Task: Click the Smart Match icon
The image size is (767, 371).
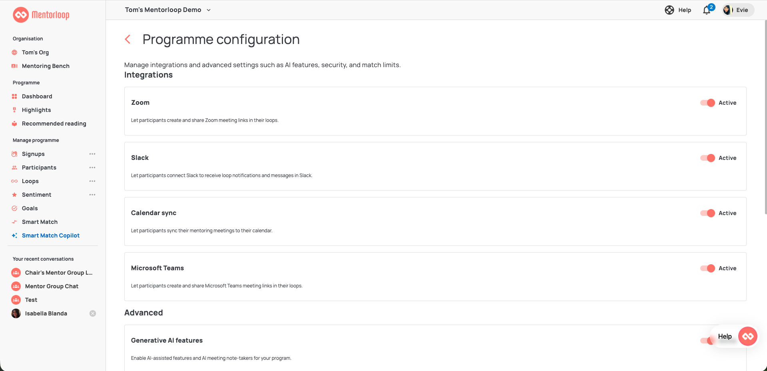Action: [x=14, y=222]
